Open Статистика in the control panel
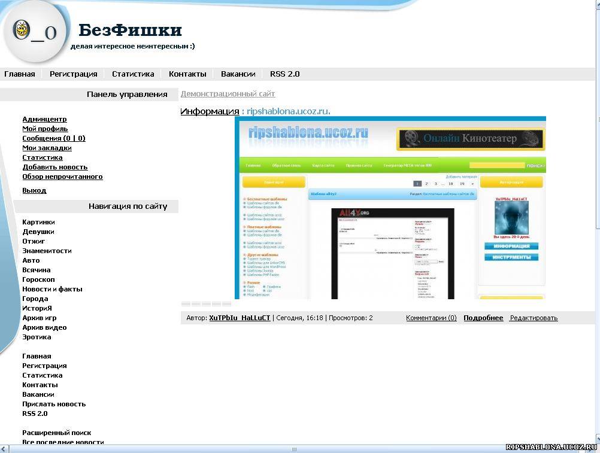Image resolution: width=600 pixels, height=453 pixels. 42,157
